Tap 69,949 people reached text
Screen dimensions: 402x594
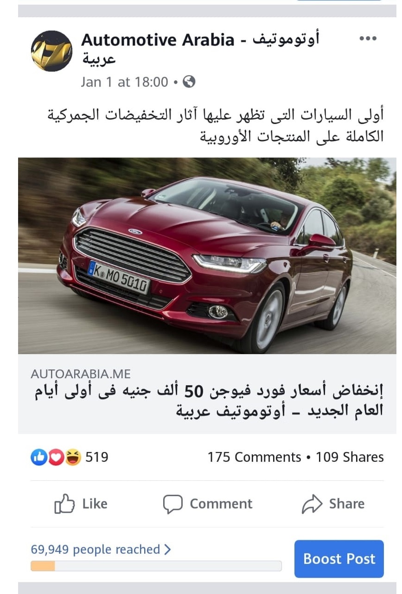[x=95, y=549]
